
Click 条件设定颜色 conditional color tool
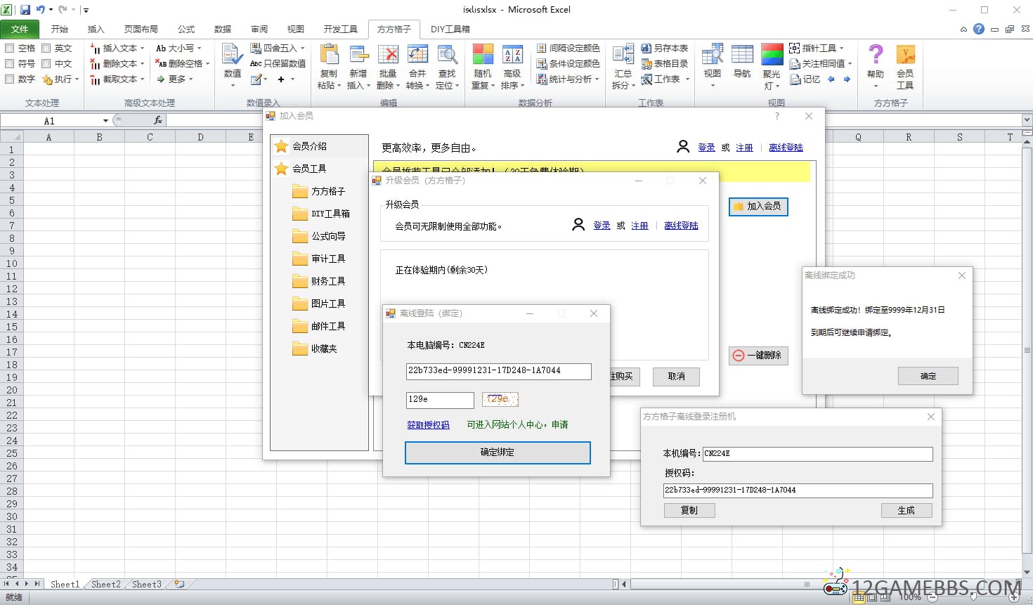[x=568, y=63]
